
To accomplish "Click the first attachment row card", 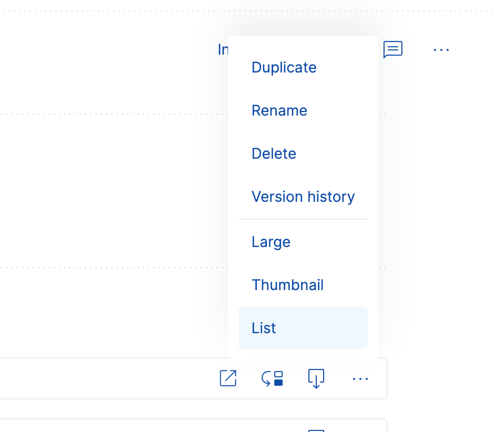I will tap(105, 378).
